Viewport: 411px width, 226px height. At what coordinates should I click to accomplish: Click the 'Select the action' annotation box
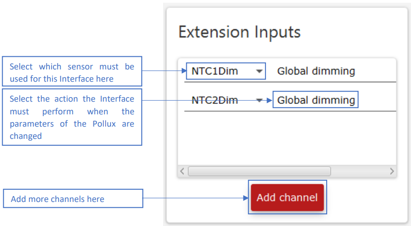[72, 117]
